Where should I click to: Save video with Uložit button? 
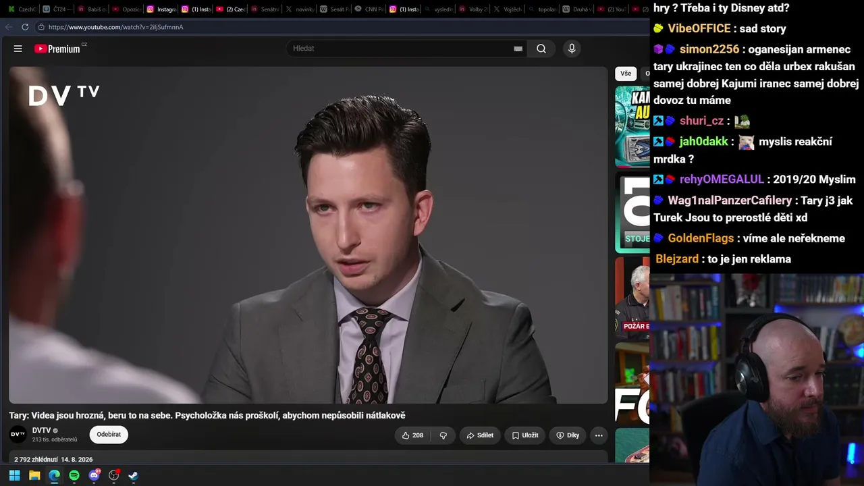click(524, 435)
